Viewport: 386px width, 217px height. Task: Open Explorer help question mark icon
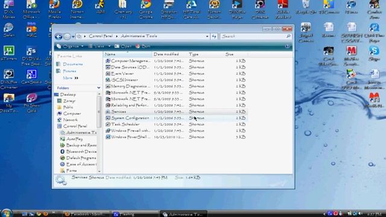coord(287,46)
